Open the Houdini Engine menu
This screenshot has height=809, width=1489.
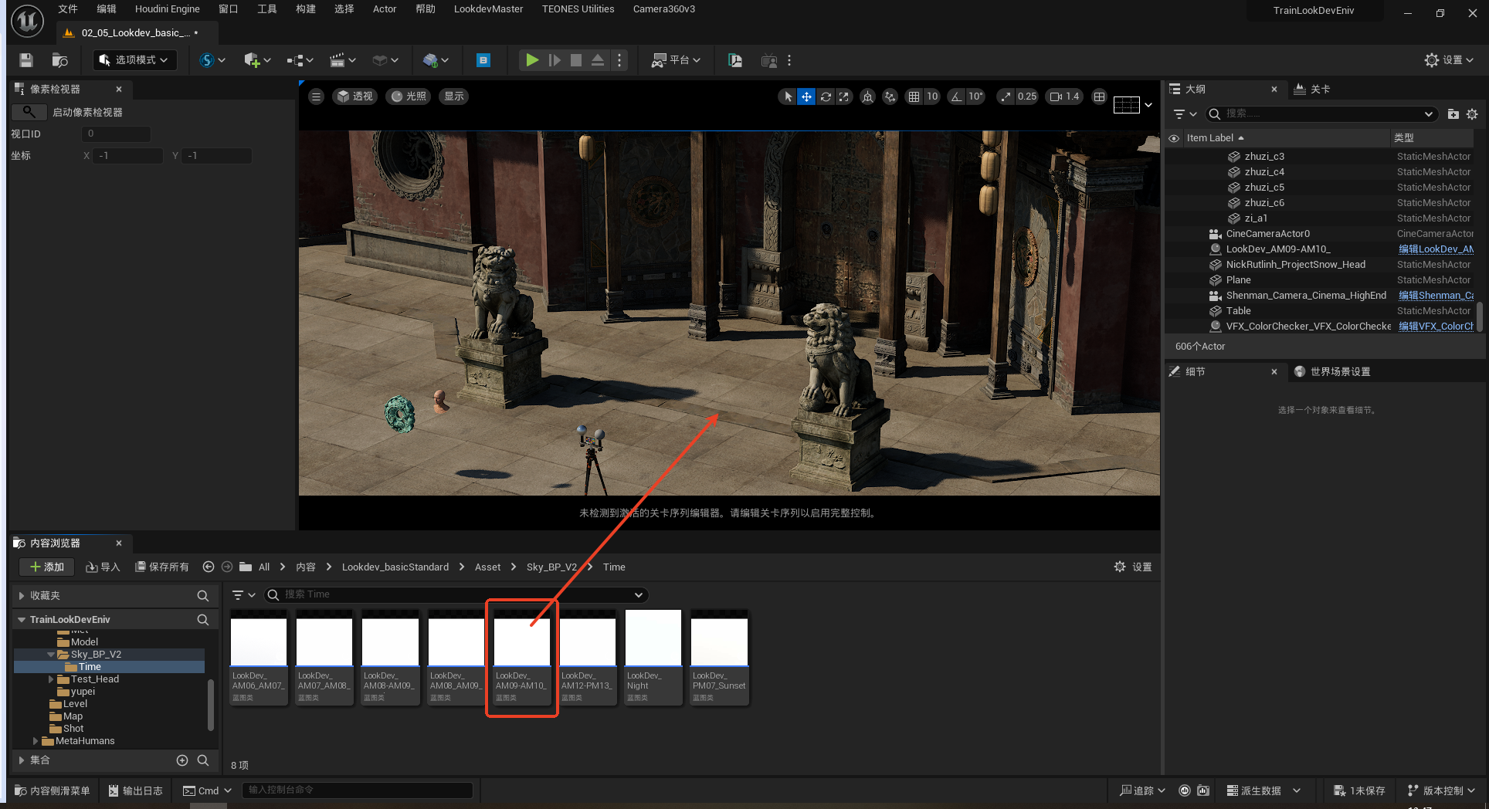coord(167,9)
